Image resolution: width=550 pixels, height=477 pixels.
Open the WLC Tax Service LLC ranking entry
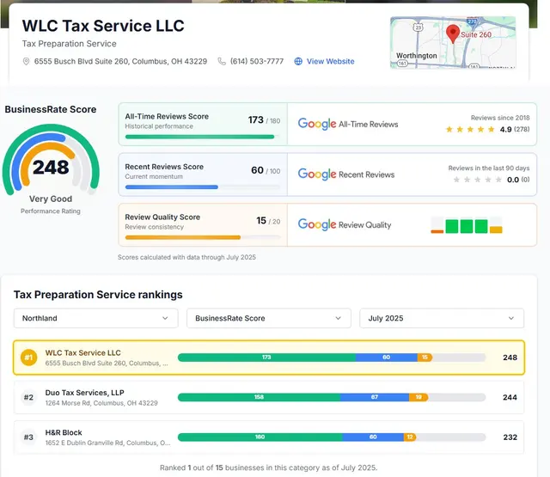pos(269,358)
